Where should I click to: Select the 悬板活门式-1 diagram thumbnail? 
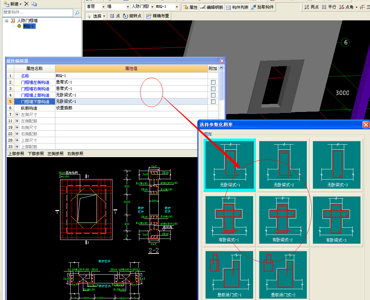pyautogui.click(x=229, y=275)
